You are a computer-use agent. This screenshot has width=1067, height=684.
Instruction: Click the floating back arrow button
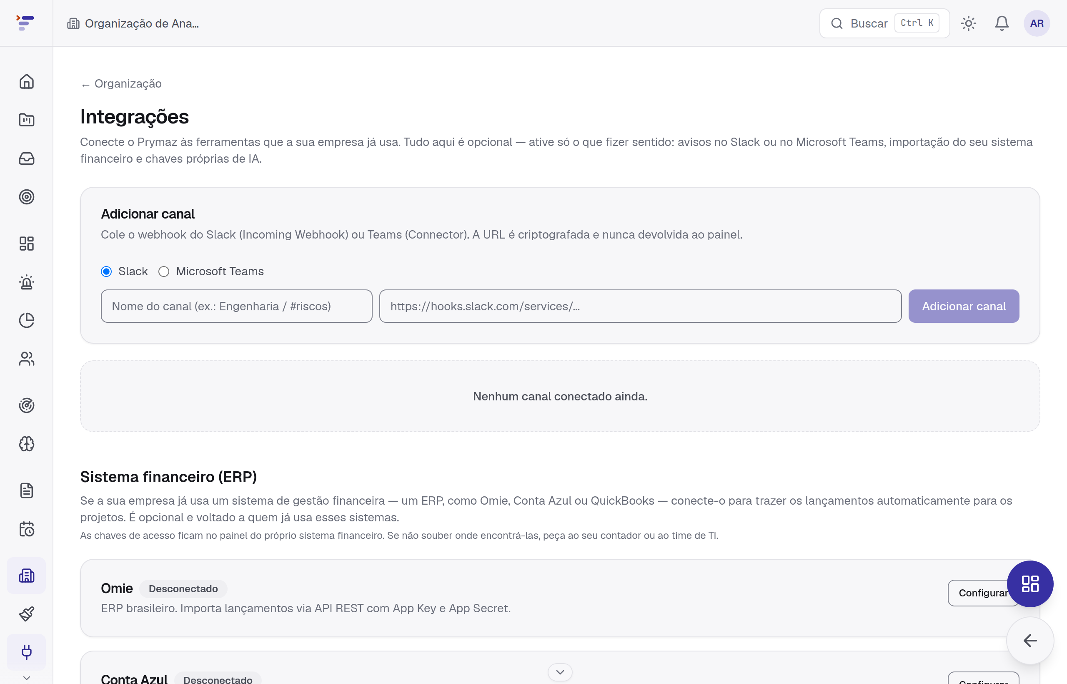click(x=1030, y=641)
